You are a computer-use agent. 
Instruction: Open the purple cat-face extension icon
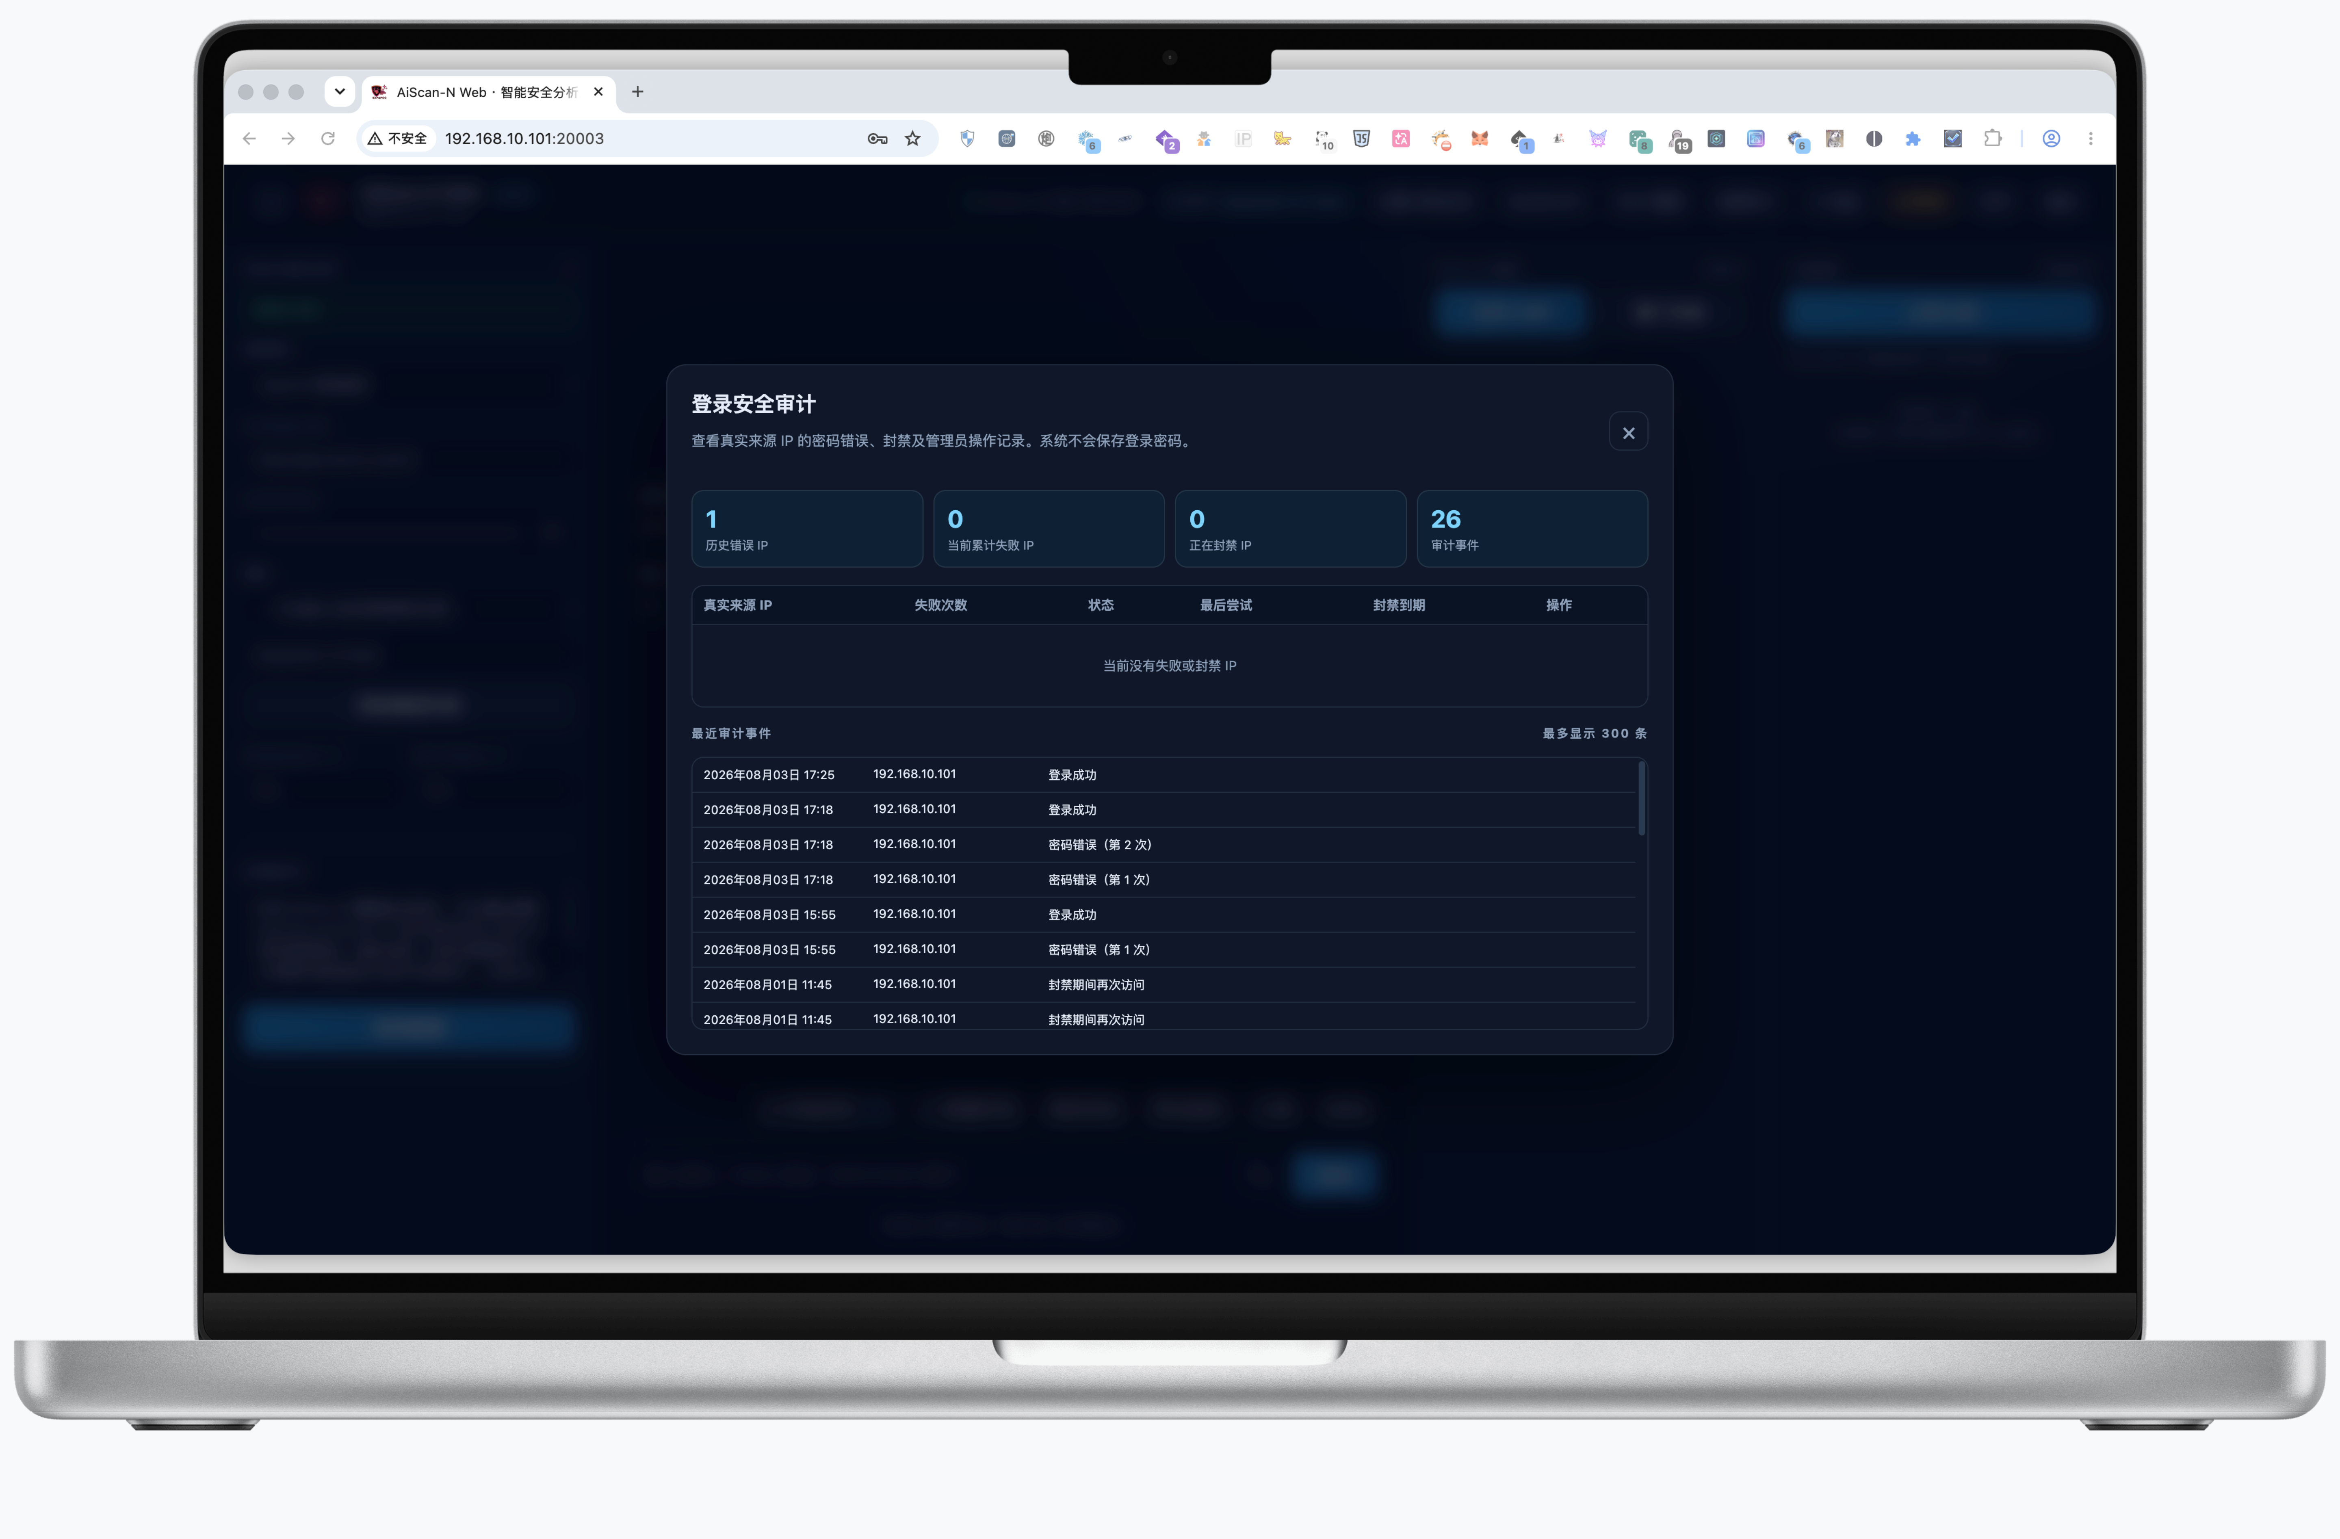coord(1598,139)
